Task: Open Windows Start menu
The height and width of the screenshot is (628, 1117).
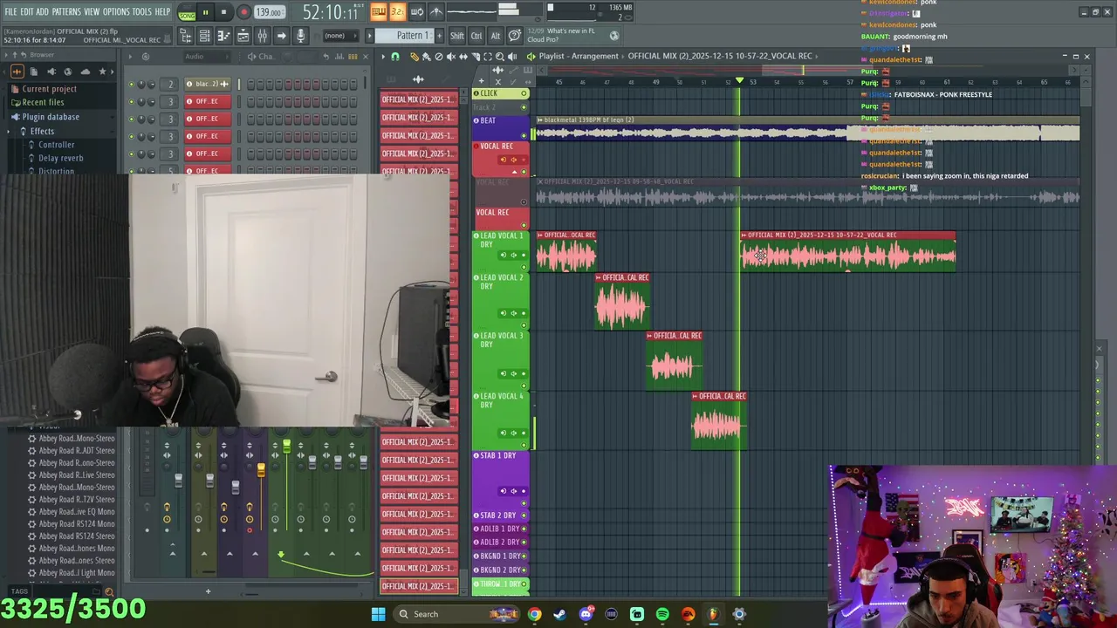Action: tap(378, 614)
